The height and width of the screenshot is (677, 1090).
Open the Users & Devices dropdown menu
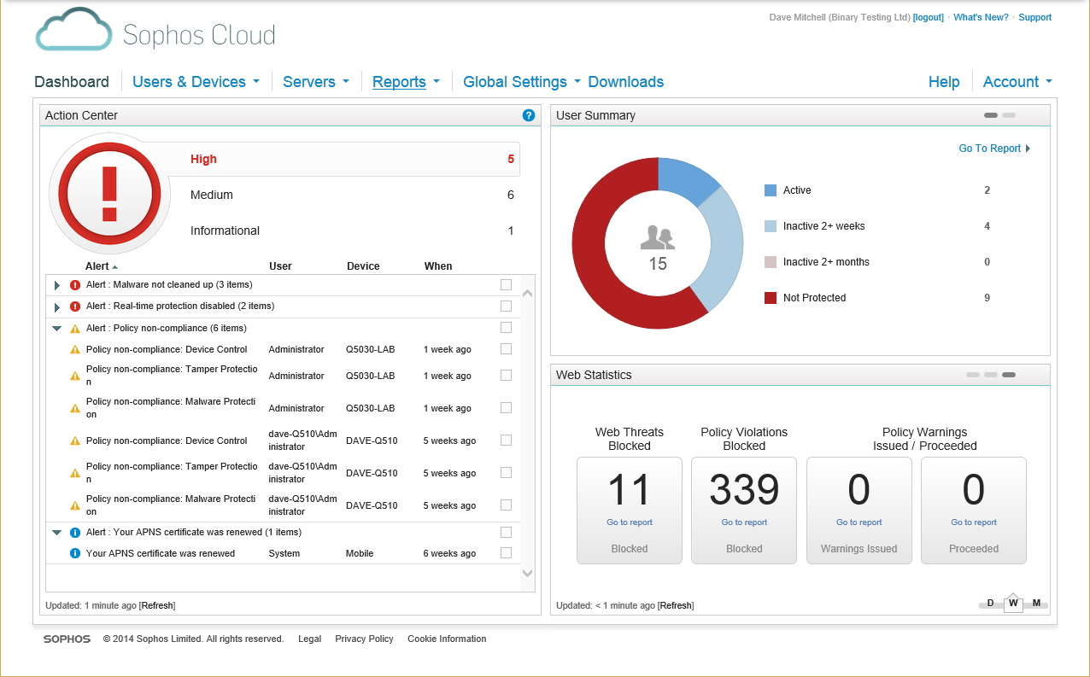[x=196, y=82]
